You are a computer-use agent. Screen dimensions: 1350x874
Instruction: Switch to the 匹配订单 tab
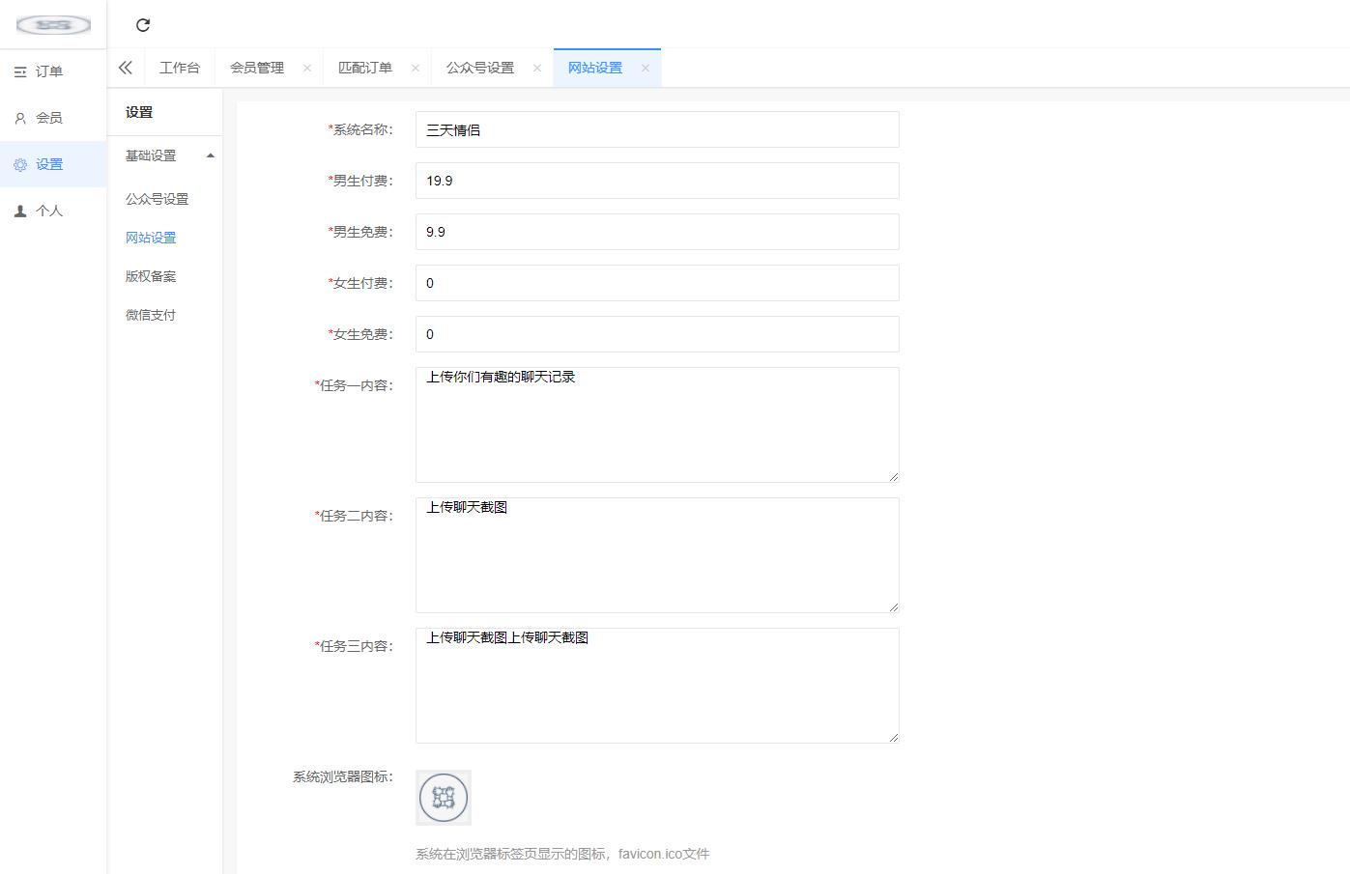[x=365, y=68]
